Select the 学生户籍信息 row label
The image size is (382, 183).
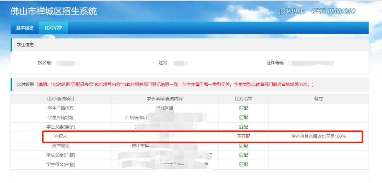coord(61,108)
